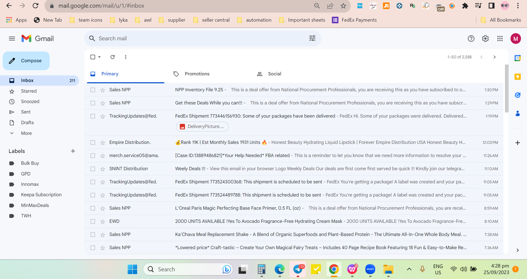Open the More options three-dot menu in mail toolbar
Image resolution: width=527 pixels, height=279 pixels.
[x=126, y=57]
